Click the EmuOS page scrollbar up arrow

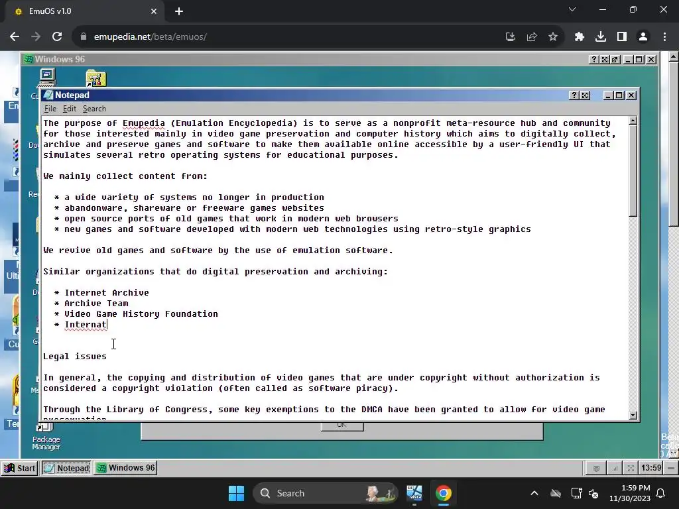(674, 57)
